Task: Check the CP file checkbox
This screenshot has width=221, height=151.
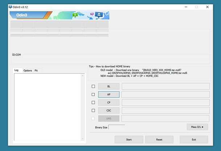Action: tap(93, 102)
